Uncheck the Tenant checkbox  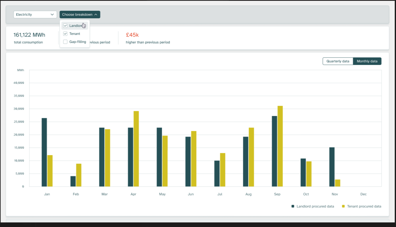coord(65,34)
